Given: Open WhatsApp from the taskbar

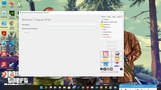Looking at the screenshot, I should 111,87.
